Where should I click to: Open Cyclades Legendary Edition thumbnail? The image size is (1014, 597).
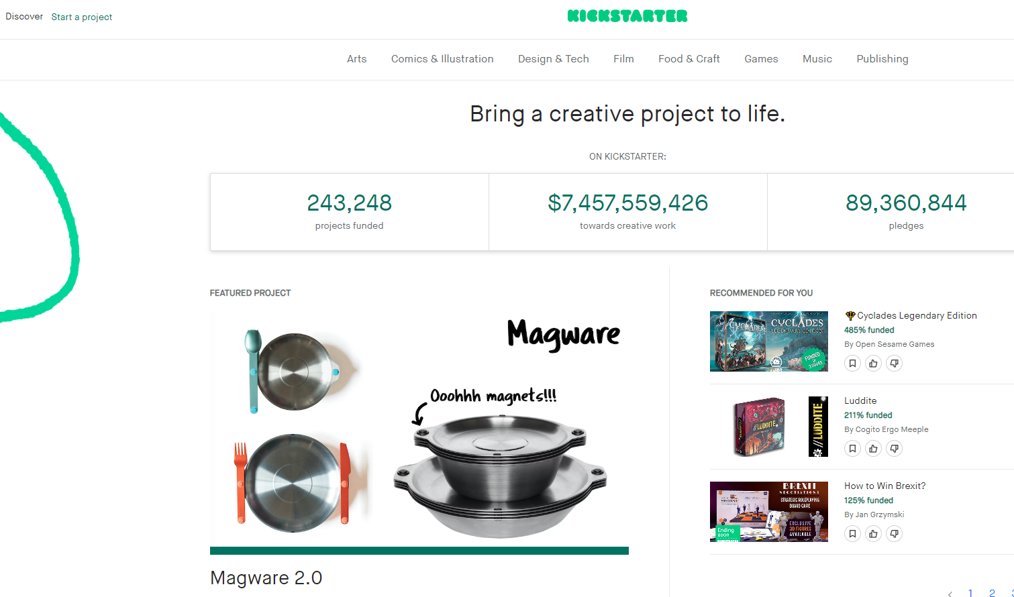769,341
